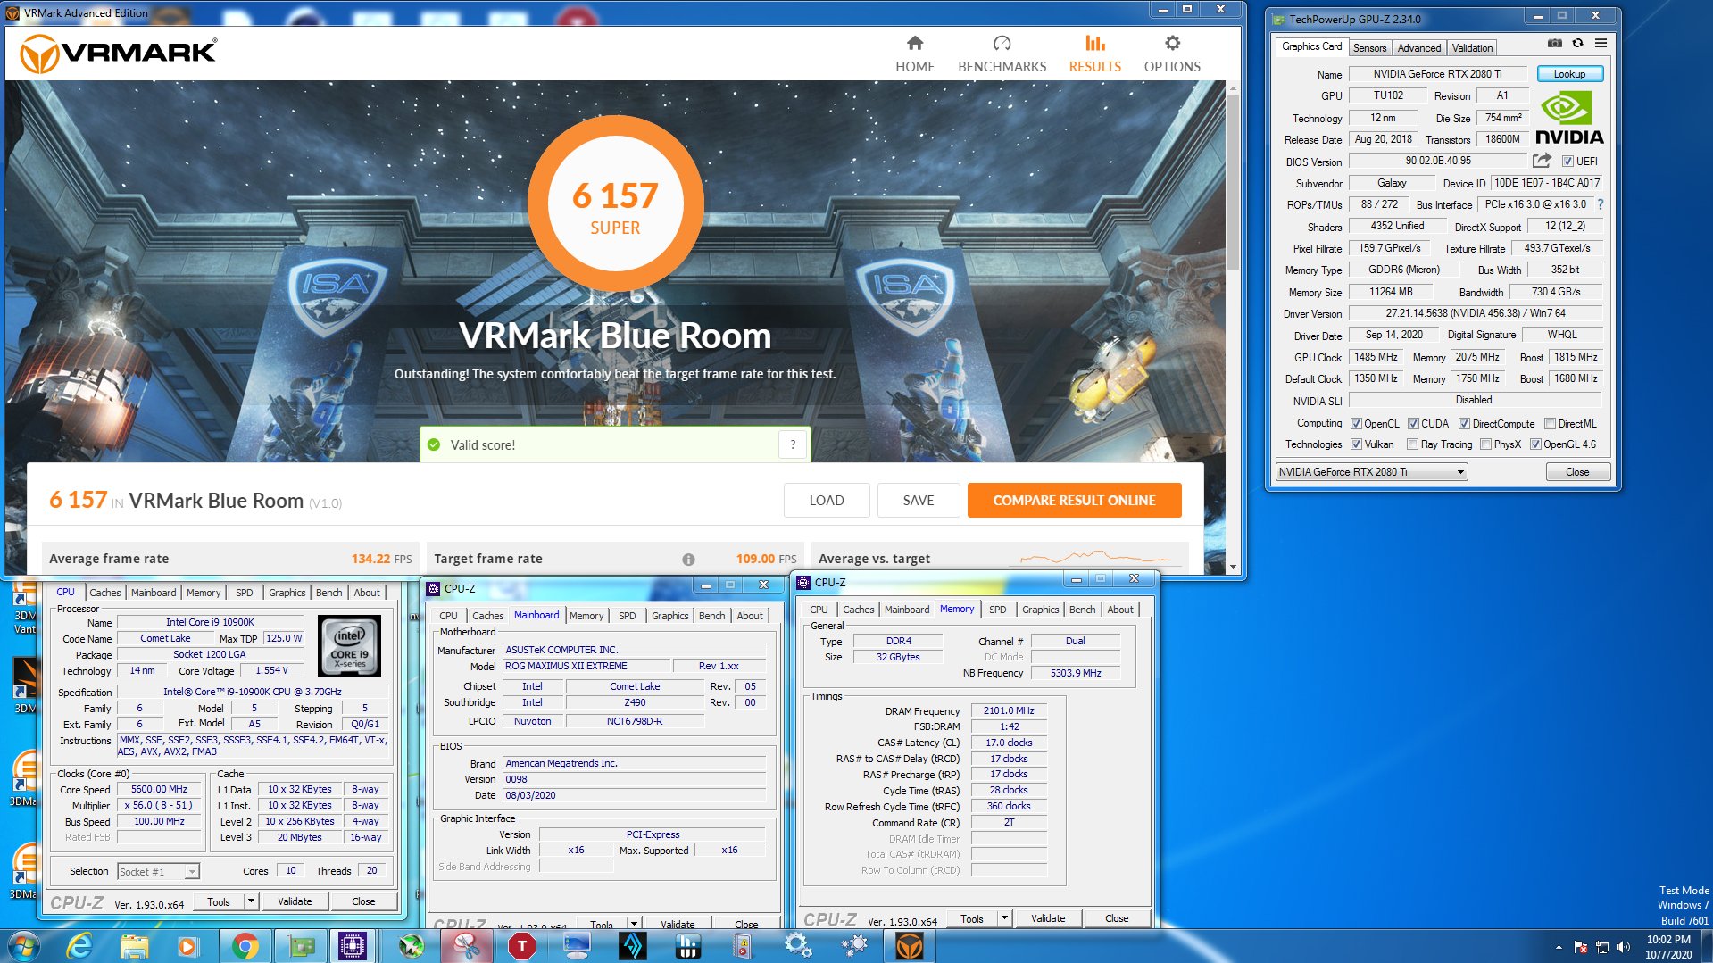Click the Intel Core i9 logo in CPU-Z

pyautogui.click(x=349, y=645)
